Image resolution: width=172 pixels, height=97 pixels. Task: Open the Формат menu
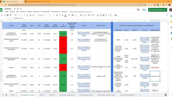pyautogui.click(x=30, y=12)
